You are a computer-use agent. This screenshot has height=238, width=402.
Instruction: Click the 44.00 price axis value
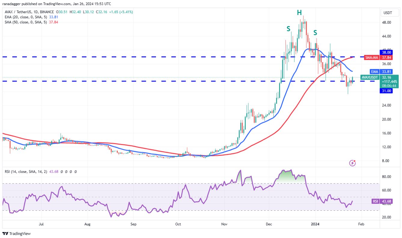[386, 36]
